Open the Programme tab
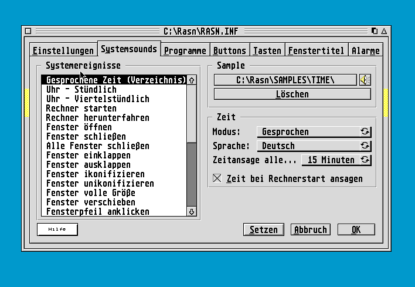Viewport: 415px width, 287px height. click(185, 51)
